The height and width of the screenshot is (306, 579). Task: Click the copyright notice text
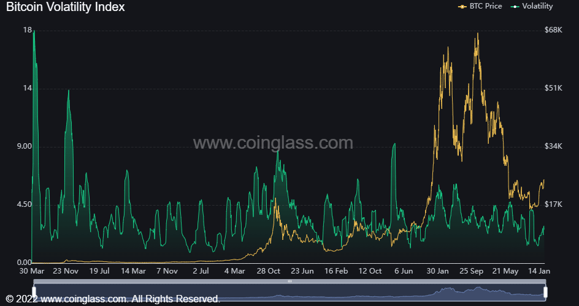[x=113, y=299]
